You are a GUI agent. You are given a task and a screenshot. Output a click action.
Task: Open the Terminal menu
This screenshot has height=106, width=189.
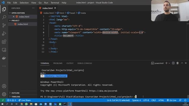(55, 3)
